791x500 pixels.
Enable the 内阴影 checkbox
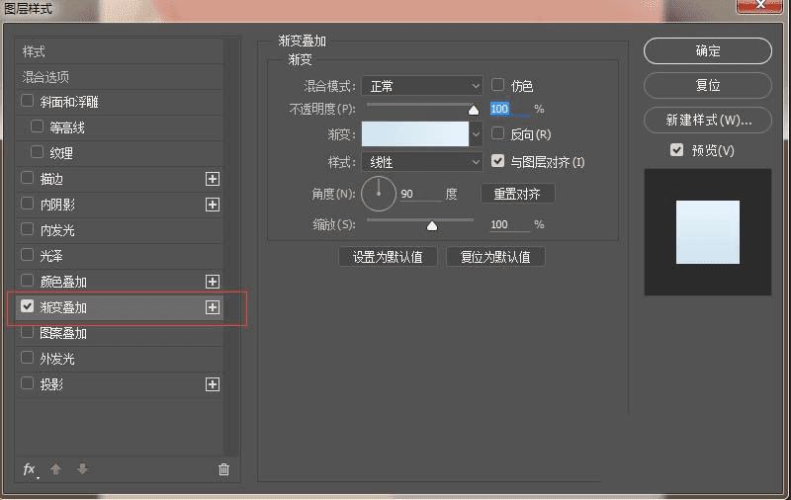[x=28, y=204]
